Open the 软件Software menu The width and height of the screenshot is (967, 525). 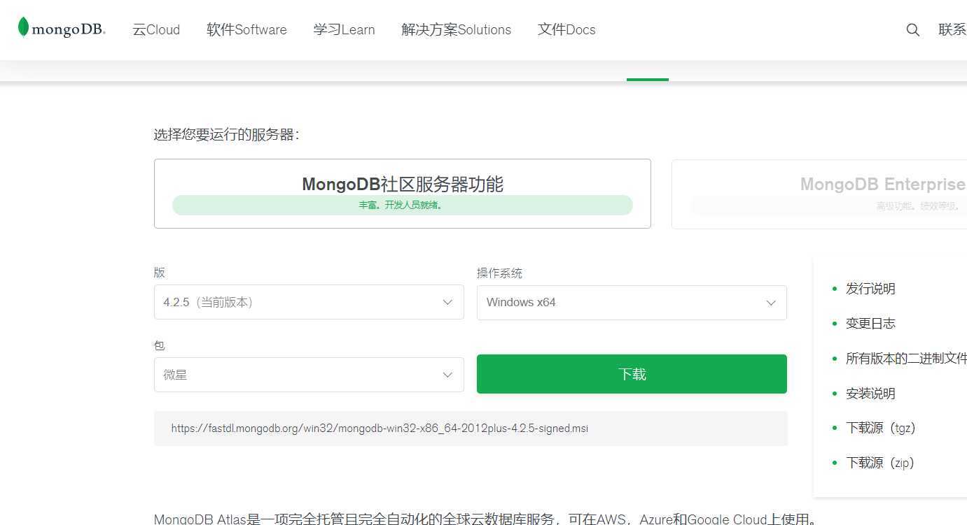coord(246,30)
